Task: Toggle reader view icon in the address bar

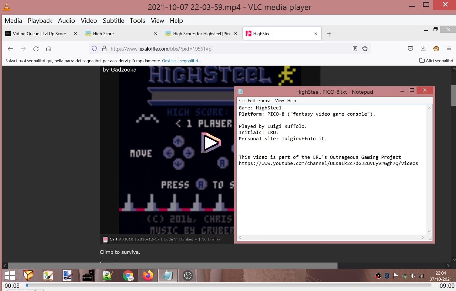Action: [355, 49]
